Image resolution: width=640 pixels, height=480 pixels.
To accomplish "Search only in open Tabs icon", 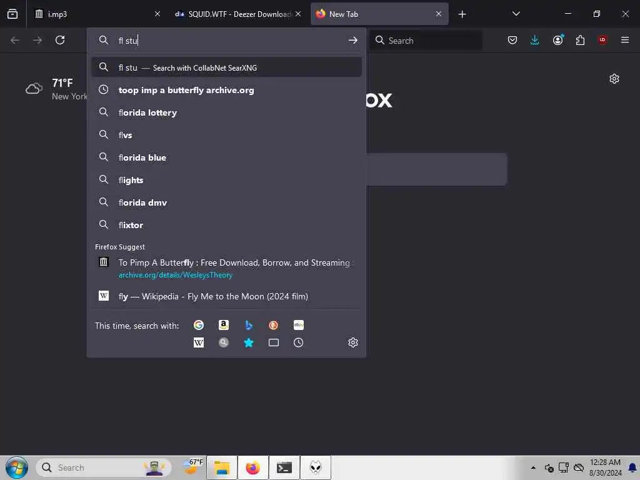I will 274,342.
